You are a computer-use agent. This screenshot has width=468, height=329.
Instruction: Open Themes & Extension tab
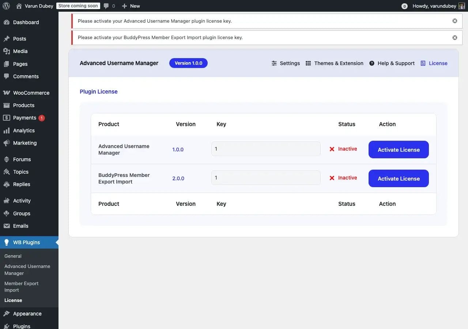(x=334, y=63)
